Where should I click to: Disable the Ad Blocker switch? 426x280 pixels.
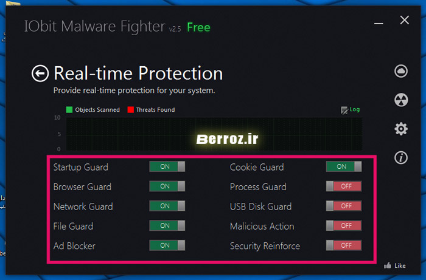167,246
